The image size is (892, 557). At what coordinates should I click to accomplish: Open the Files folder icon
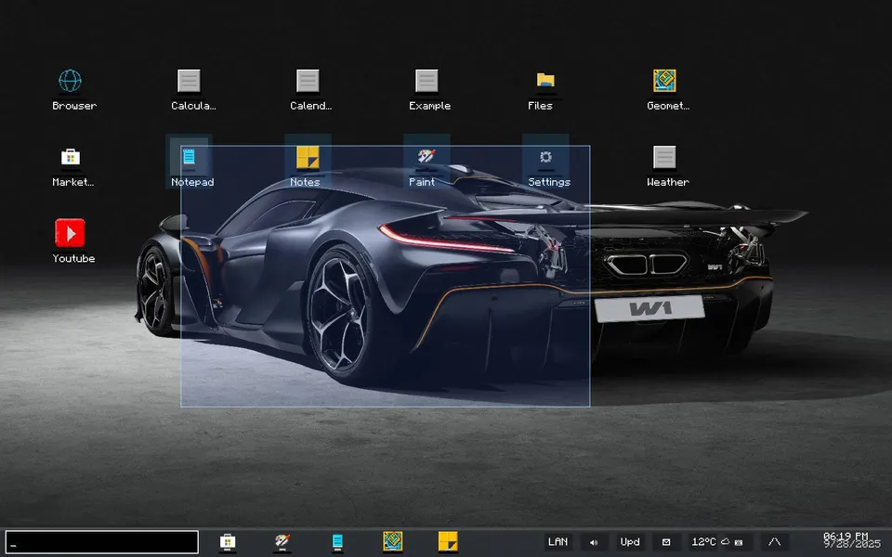pyautogui.click(x=545, y=81)
